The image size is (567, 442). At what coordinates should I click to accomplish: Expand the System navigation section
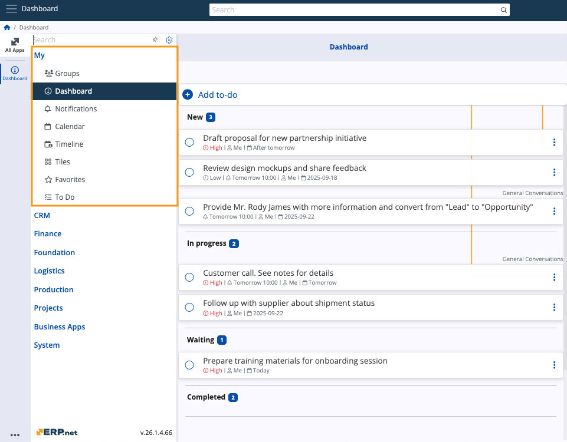click(x=47, y=345)
